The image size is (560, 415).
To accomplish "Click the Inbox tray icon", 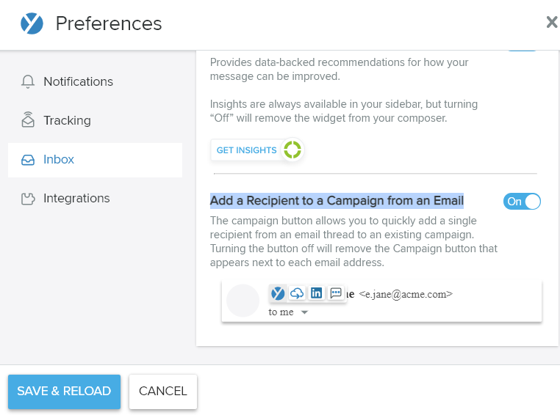I will tap(28, 160).
